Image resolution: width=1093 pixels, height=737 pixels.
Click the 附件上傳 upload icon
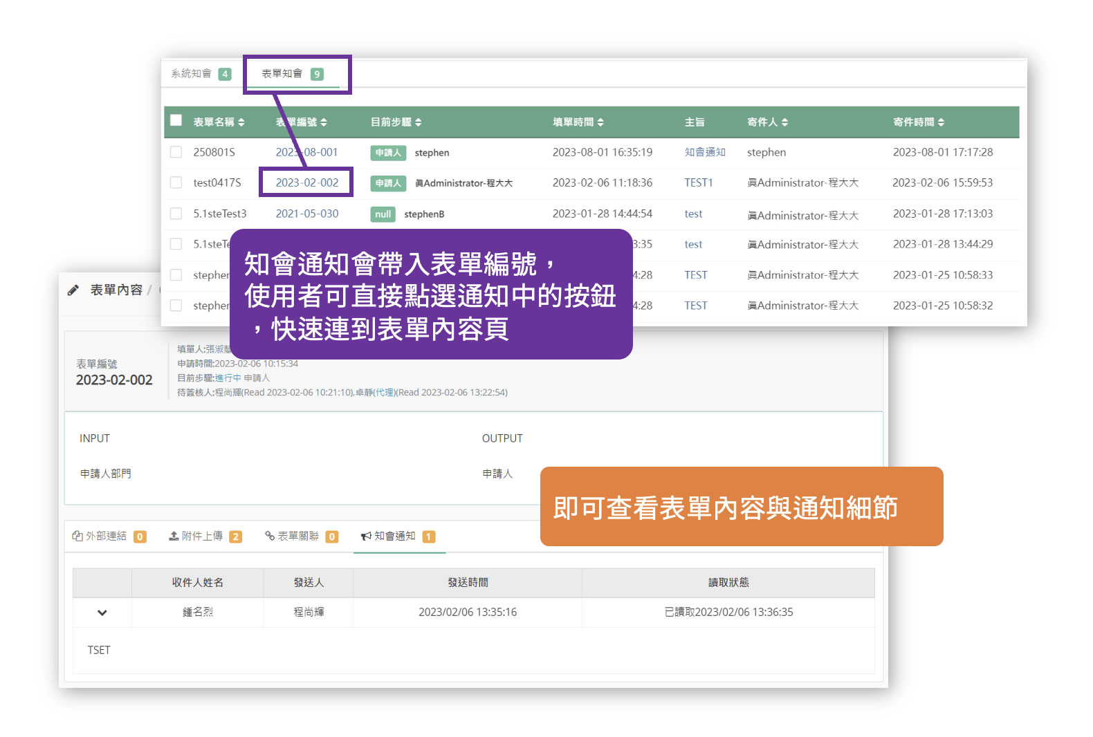tap(174, 537)
